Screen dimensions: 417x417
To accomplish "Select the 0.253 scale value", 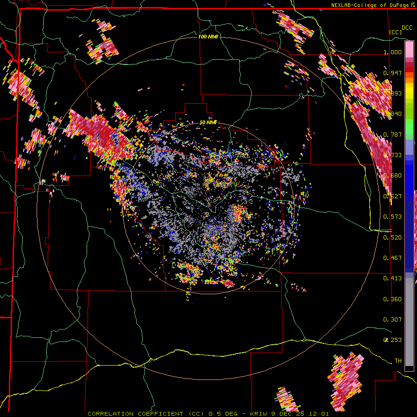I will (x=392, y=340).
